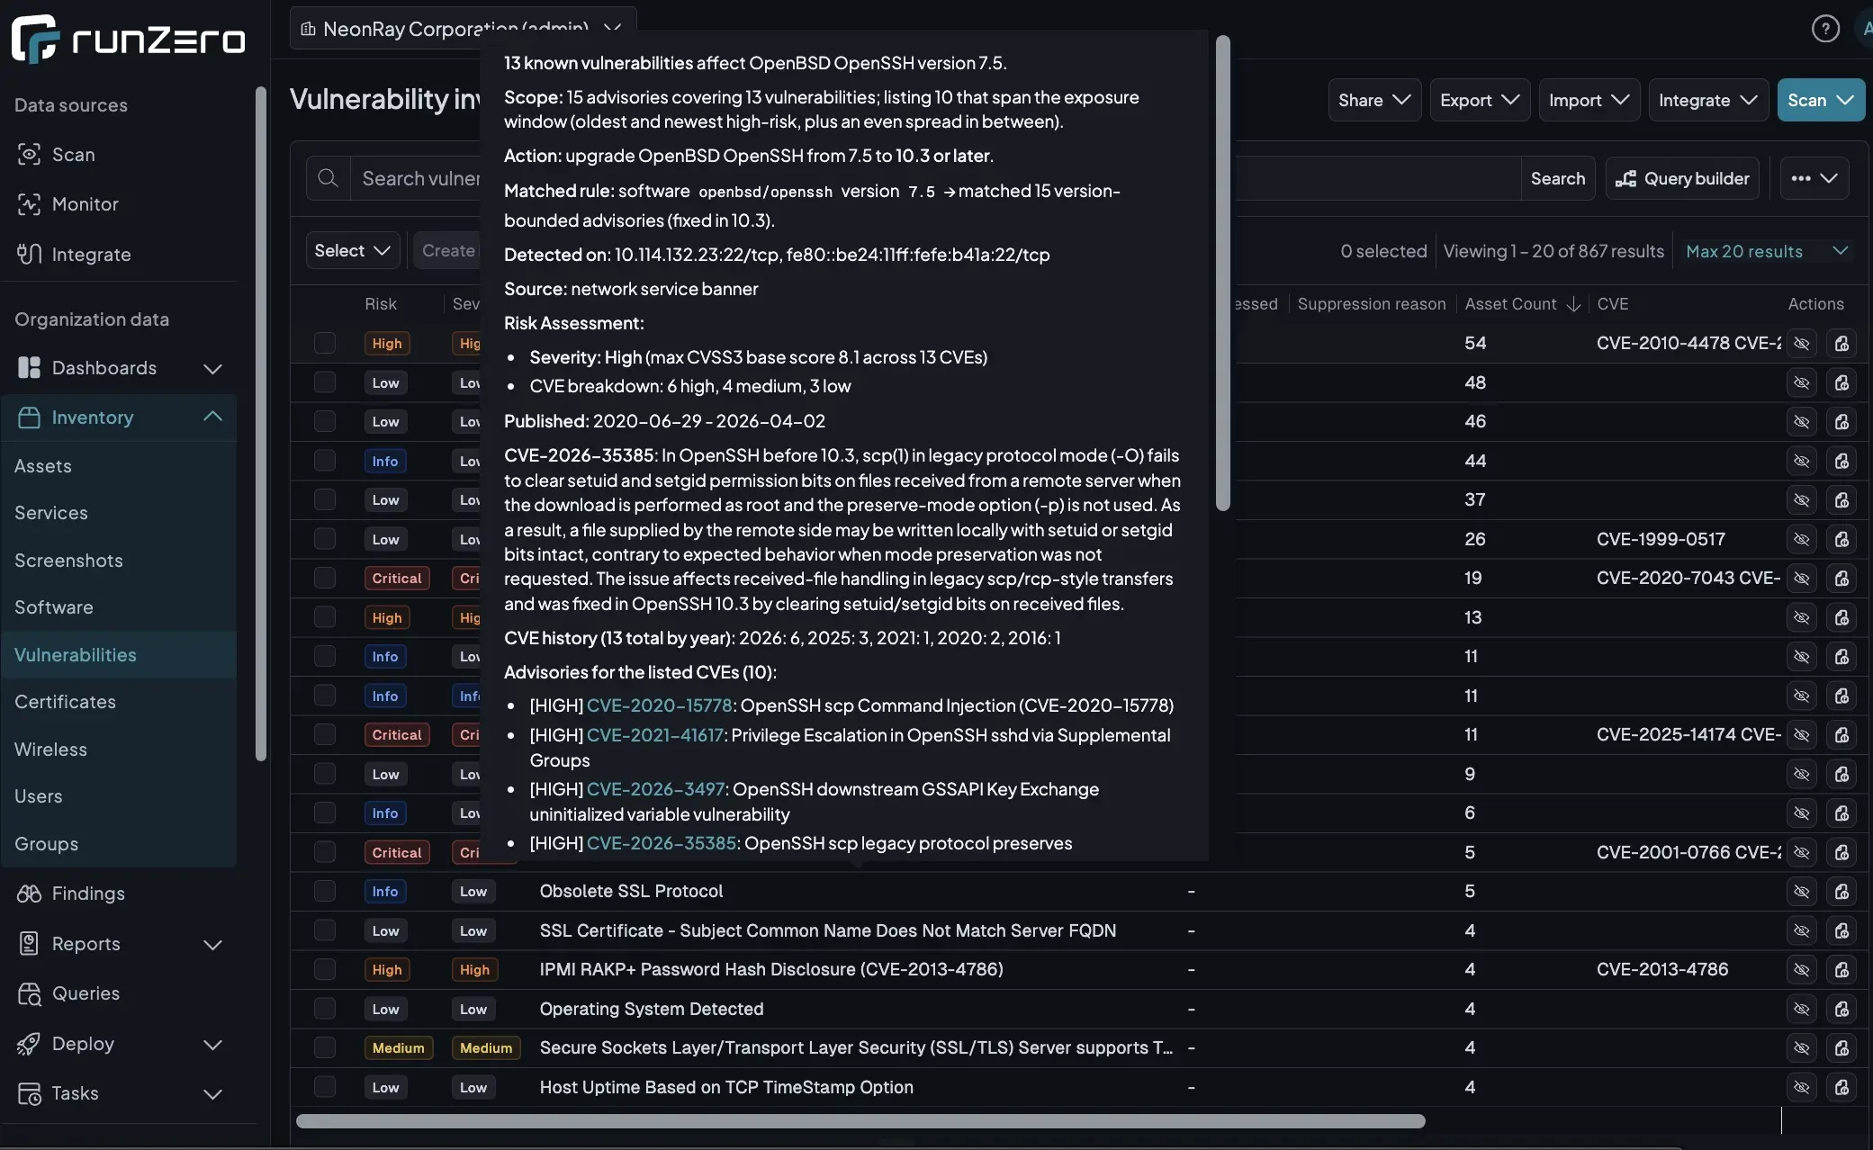Collapse the Inventory section chevron
This screenshot has height=1150, width=1873.
pyautogui.click(x=212, y=417)
